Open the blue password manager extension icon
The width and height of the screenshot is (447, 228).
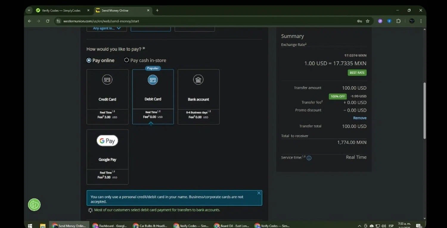click(389, 21)
